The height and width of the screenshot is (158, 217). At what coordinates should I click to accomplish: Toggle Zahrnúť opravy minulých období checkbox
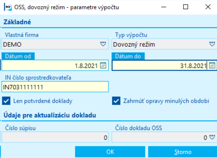tap(116, 101)
